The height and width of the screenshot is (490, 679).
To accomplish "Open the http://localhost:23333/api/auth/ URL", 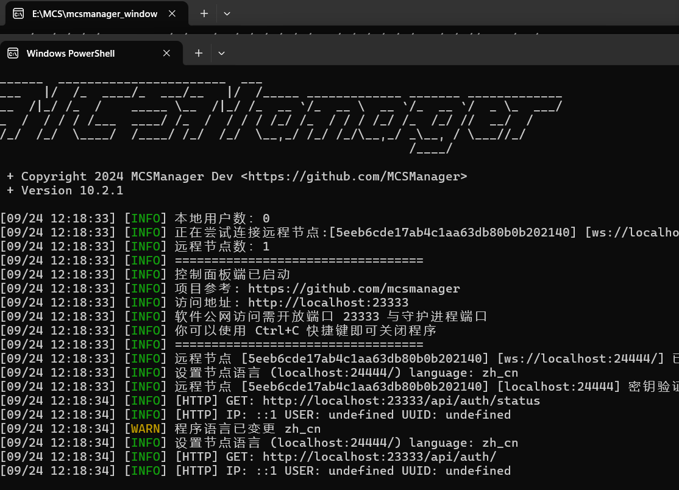I will [x=379, y=457].
